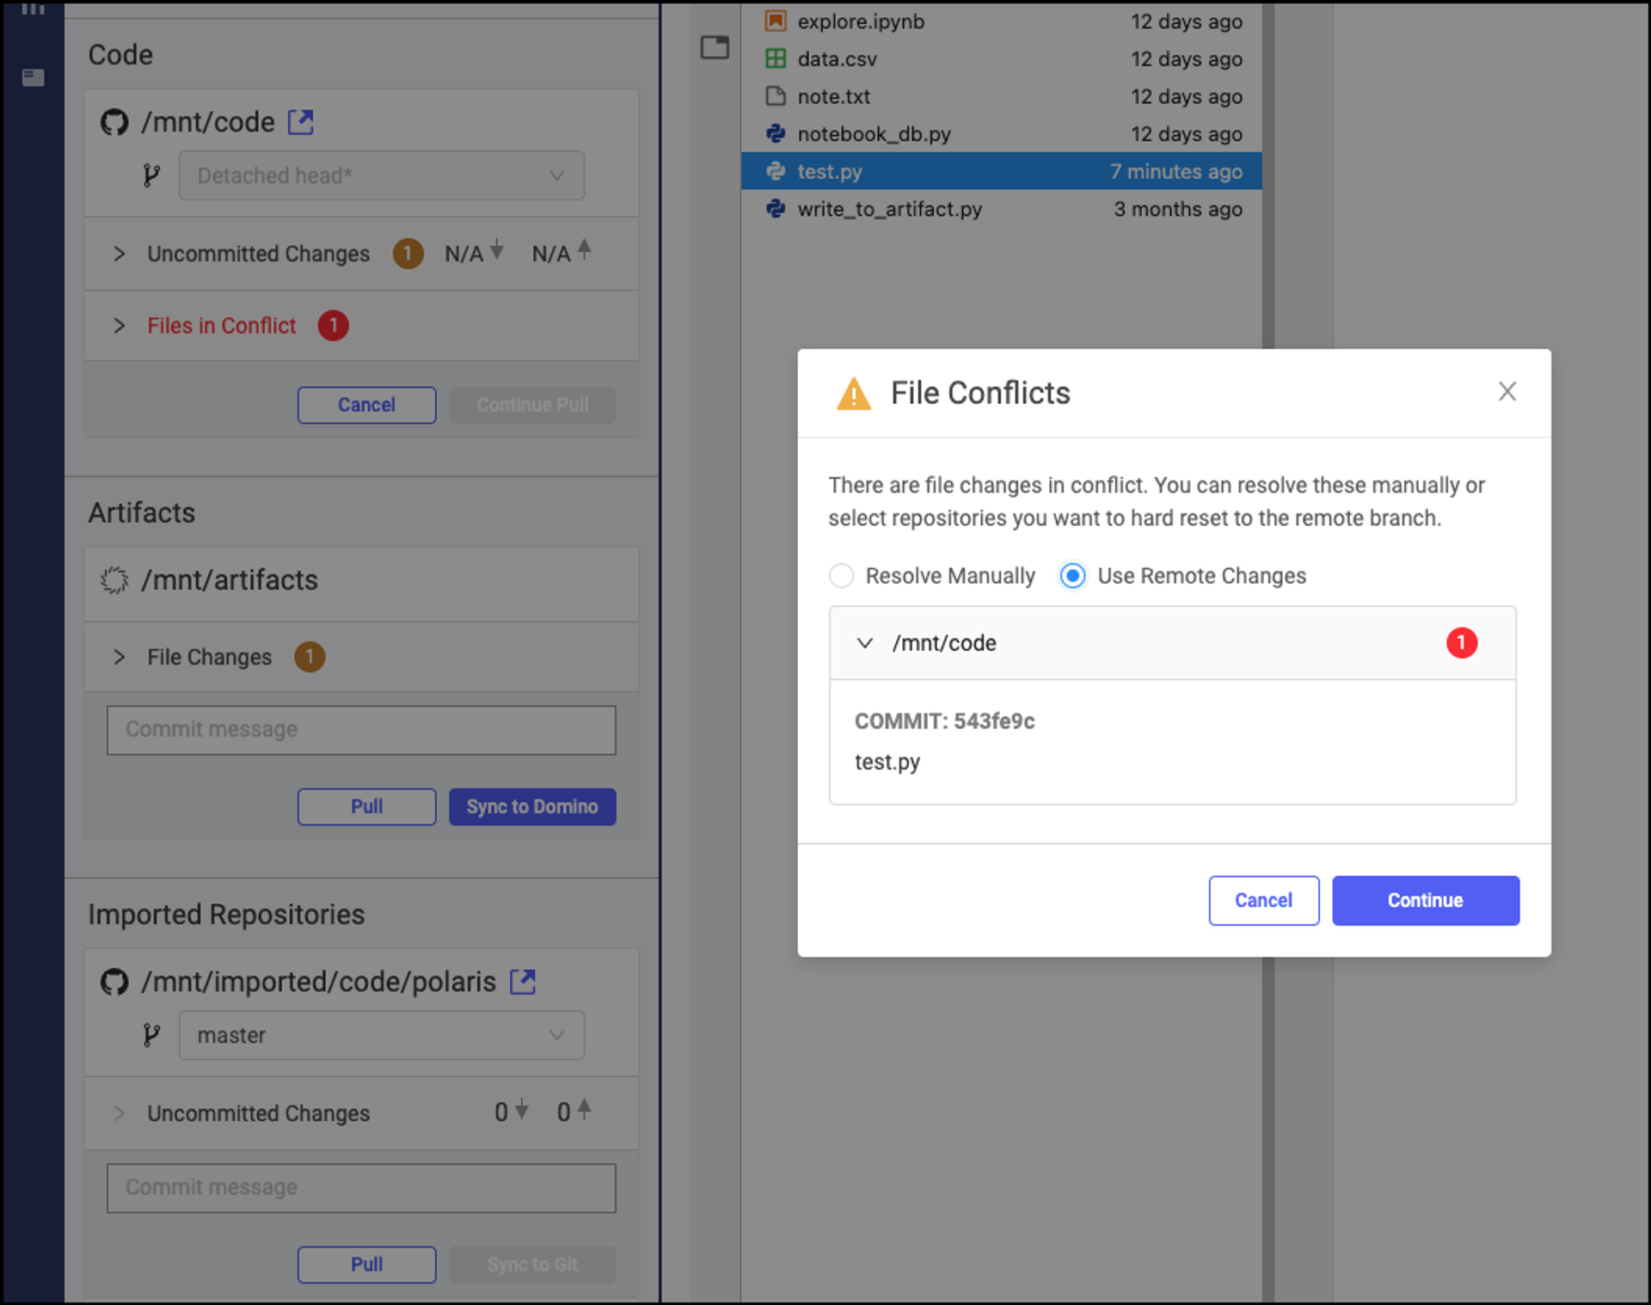
Task: Collapse the /mnt/code section in dialog
Action: pos(865,643)
